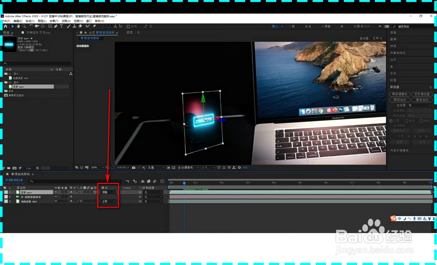The image size is (437, 265).
Task: Click the view axis mode icon
Action: click(x=120, y=26)
